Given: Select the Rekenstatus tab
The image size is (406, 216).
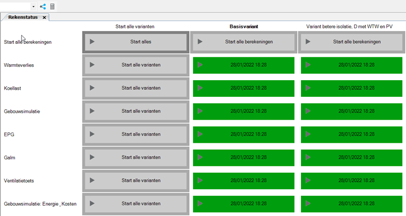Looking at the screenshot, I should (23, 17).
